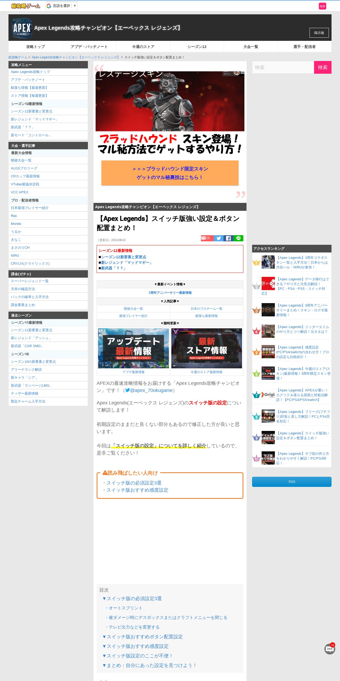The width and height of the screenshot is (340, 681).
Task: Open the ストア情報【毎週更新】 sidebar link
Action: click(x=29, y=96)
